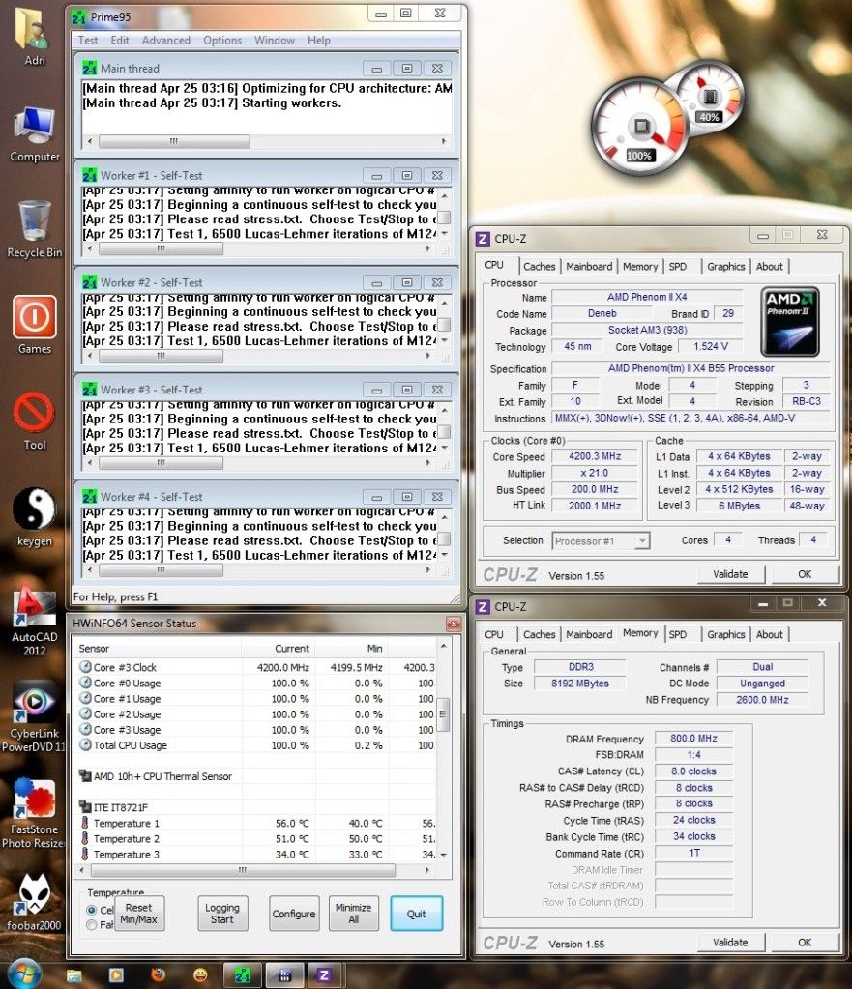Click the AMD 10h+ CPU Thermal Sensor icon

[85, 775]
